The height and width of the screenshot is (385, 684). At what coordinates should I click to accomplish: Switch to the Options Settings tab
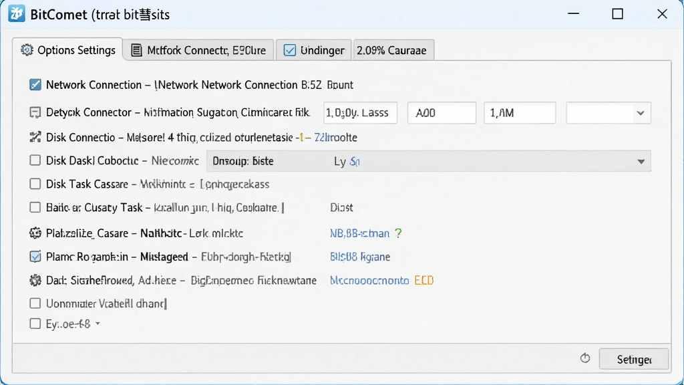click(x=68, y=50)
